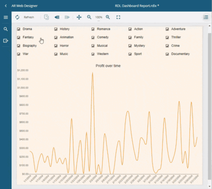The height and width of the screenshot is (189, 212).
Task: Click the AR Web Designer title text
Action: pos(25,6)
